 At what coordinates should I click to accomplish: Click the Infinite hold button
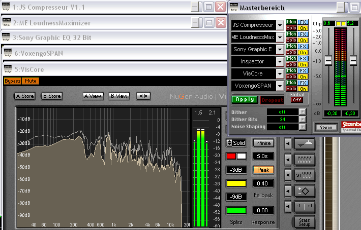pos(263,143)
